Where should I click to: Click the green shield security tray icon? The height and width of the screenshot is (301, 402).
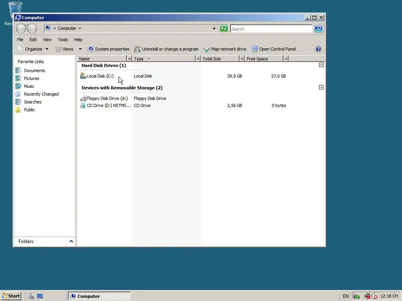[356, 296]
